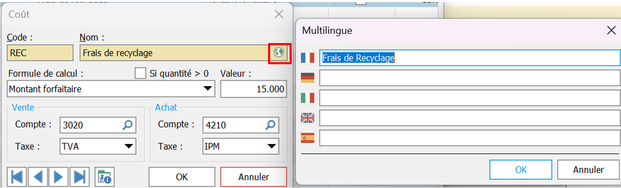
Task: Go to next record arrow
Action: click(58, 176)
